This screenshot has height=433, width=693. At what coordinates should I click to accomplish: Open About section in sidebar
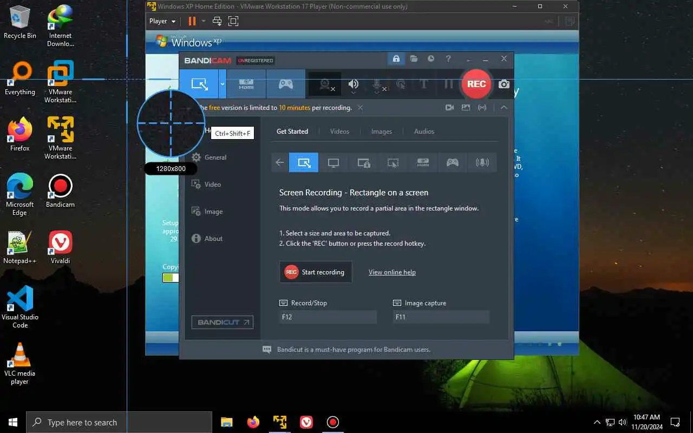207,239
